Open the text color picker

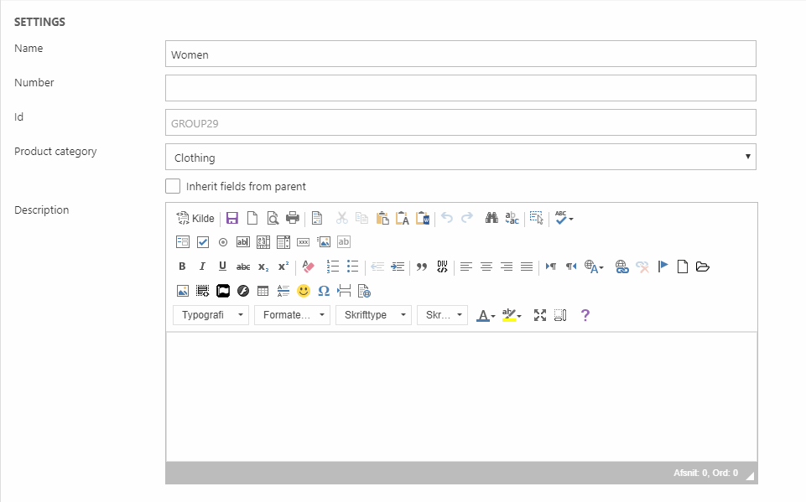click(x=486, y=315)
